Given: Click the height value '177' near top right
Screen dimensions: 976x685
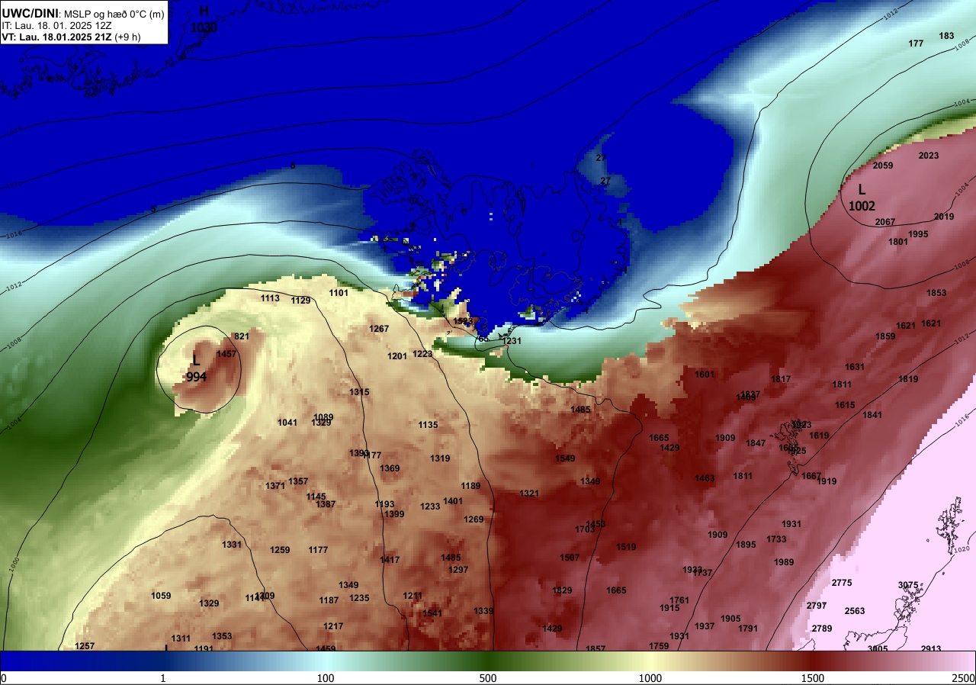Looking at the screenshot, I should 917,43.
